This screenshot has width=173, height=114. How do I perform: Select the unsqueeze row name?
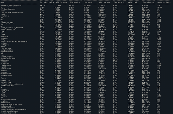[5, 38]
